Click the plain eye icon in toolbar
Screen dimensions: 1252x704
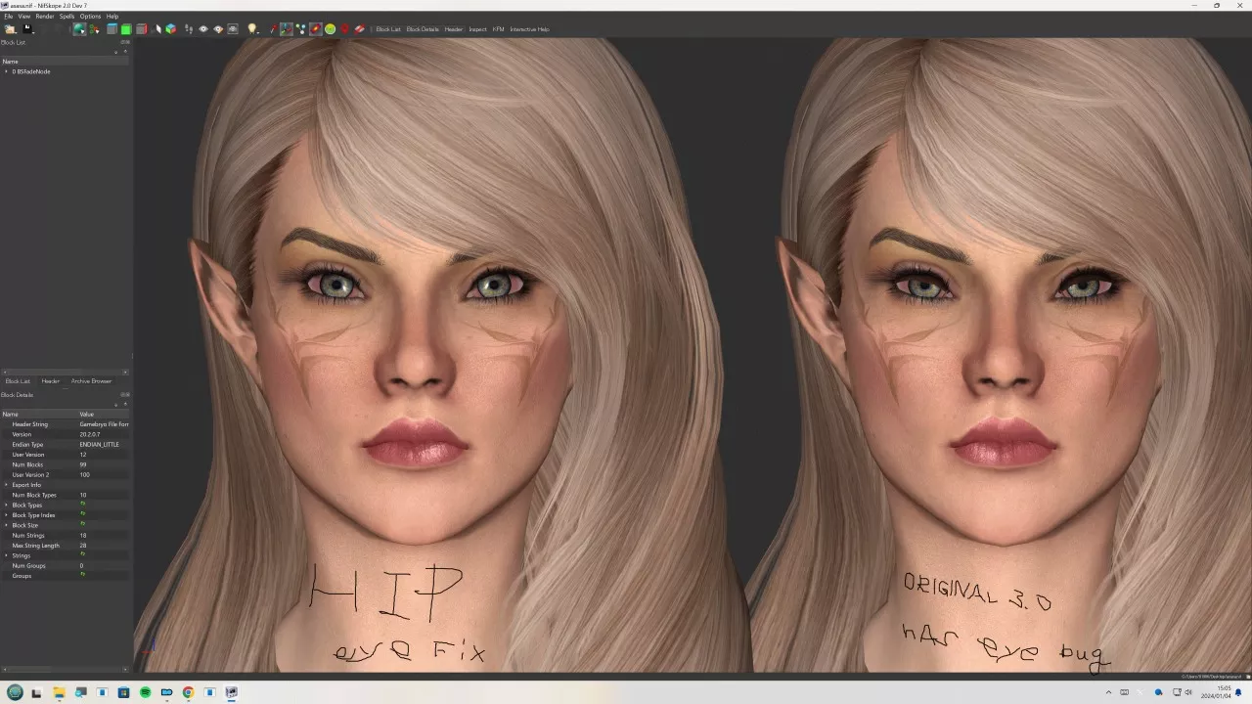click(x=203, y=29)
